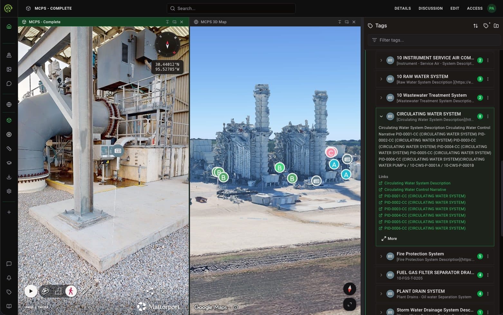This screenshot has height=315, width=503.
Task: Play the Matterport guided tour
Action: (31, 291)
